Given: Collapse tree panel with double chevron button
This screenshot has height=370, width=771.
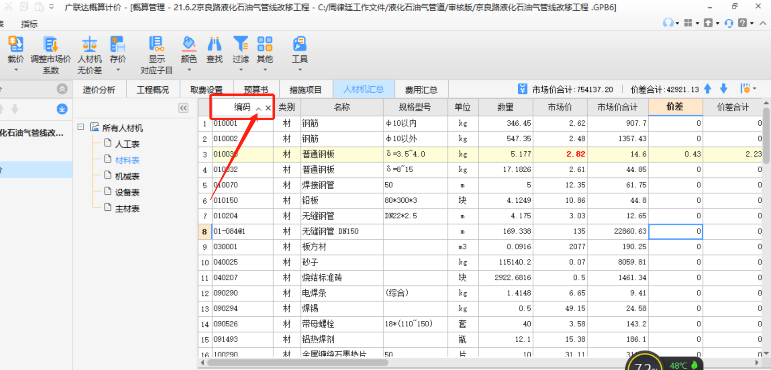Looking at the screenshot, I should click(x=183, y=108).
